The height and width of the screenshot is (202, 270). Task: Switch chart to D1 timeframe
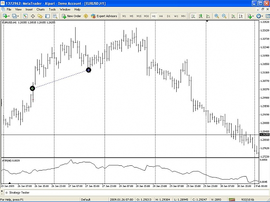pyautogui.click(x=168, y=16)
